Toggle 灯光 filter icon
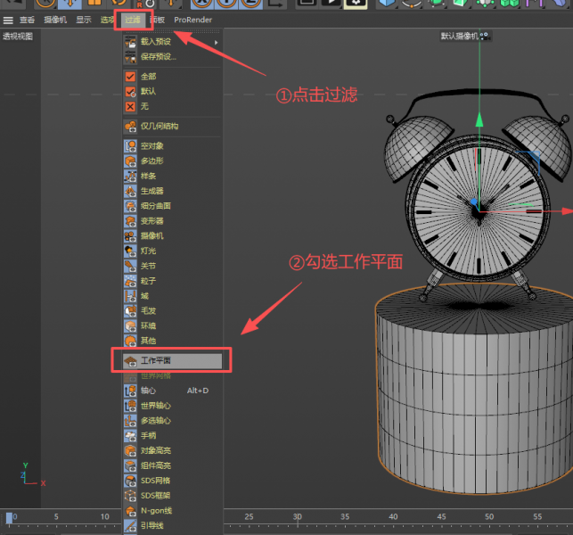The height and width of the screenshot is (535, 573). [130, 251]
